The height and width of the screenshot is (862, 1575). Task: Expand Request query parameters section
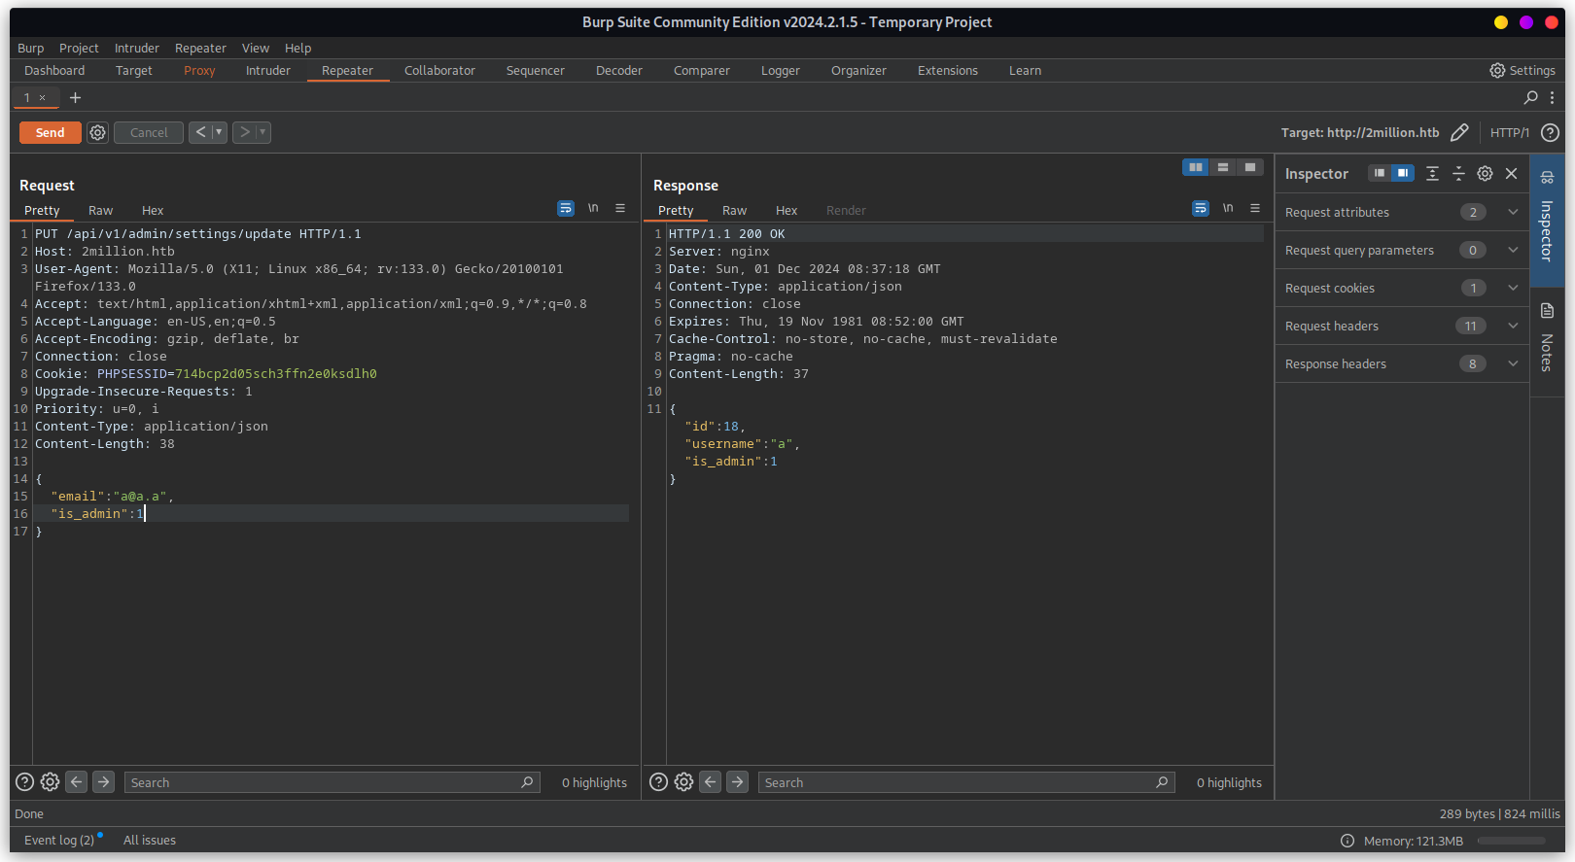pos(1402,250)
